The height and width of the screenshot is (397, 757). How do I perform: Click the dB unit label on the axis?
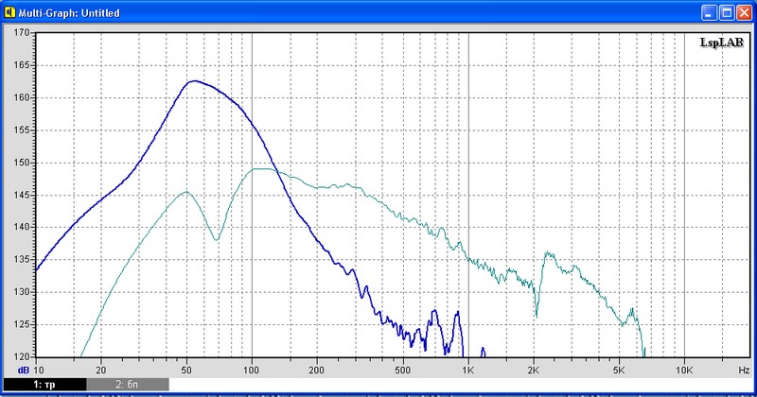tap(23, 371)
